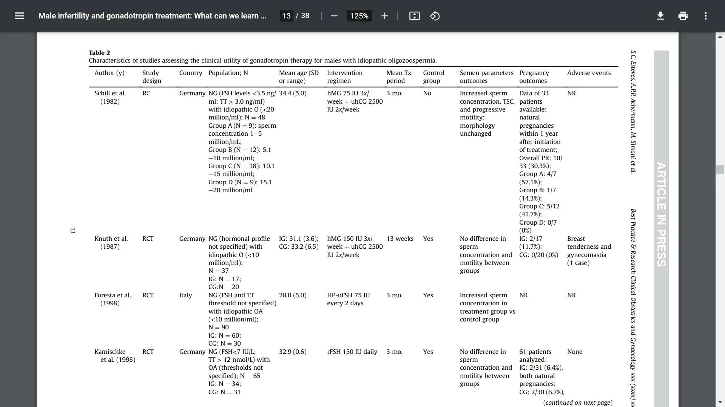Image resolution: width=725 pixels, height=407 pixels.
Task: Click the hamburger menu icon top-left
Action: click(x=19, y=16)
